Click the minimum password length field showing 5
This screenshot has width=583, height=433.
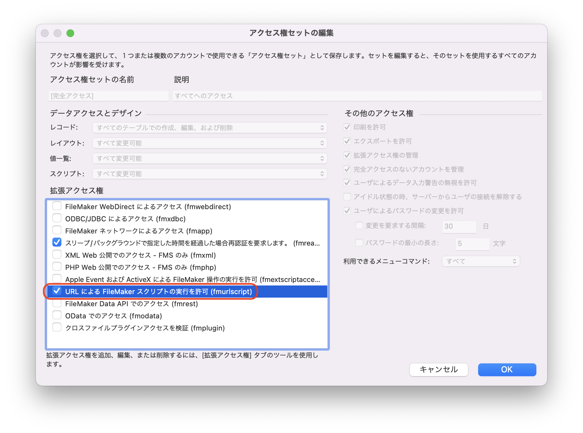473,244
